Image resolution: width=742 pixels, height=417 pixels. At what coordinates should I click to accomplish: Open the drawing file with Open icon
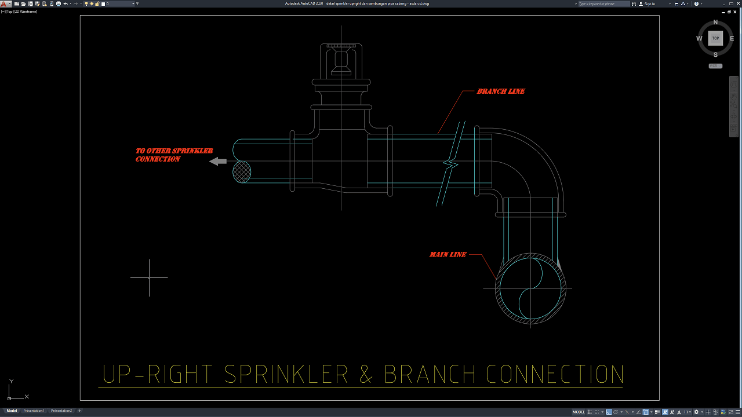23,3
